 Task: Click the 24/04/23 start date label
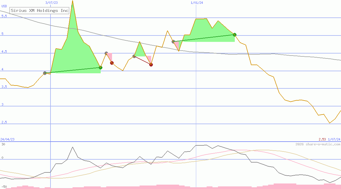click(x=7, y=139)
